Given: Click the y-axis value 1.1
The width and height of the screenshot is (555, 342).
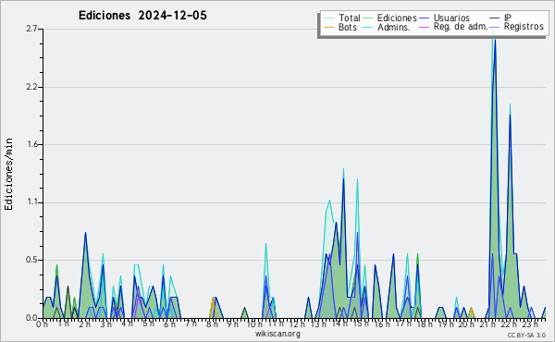Looking at the screenshot, I should pyautogui.click(x=32, y=202).
